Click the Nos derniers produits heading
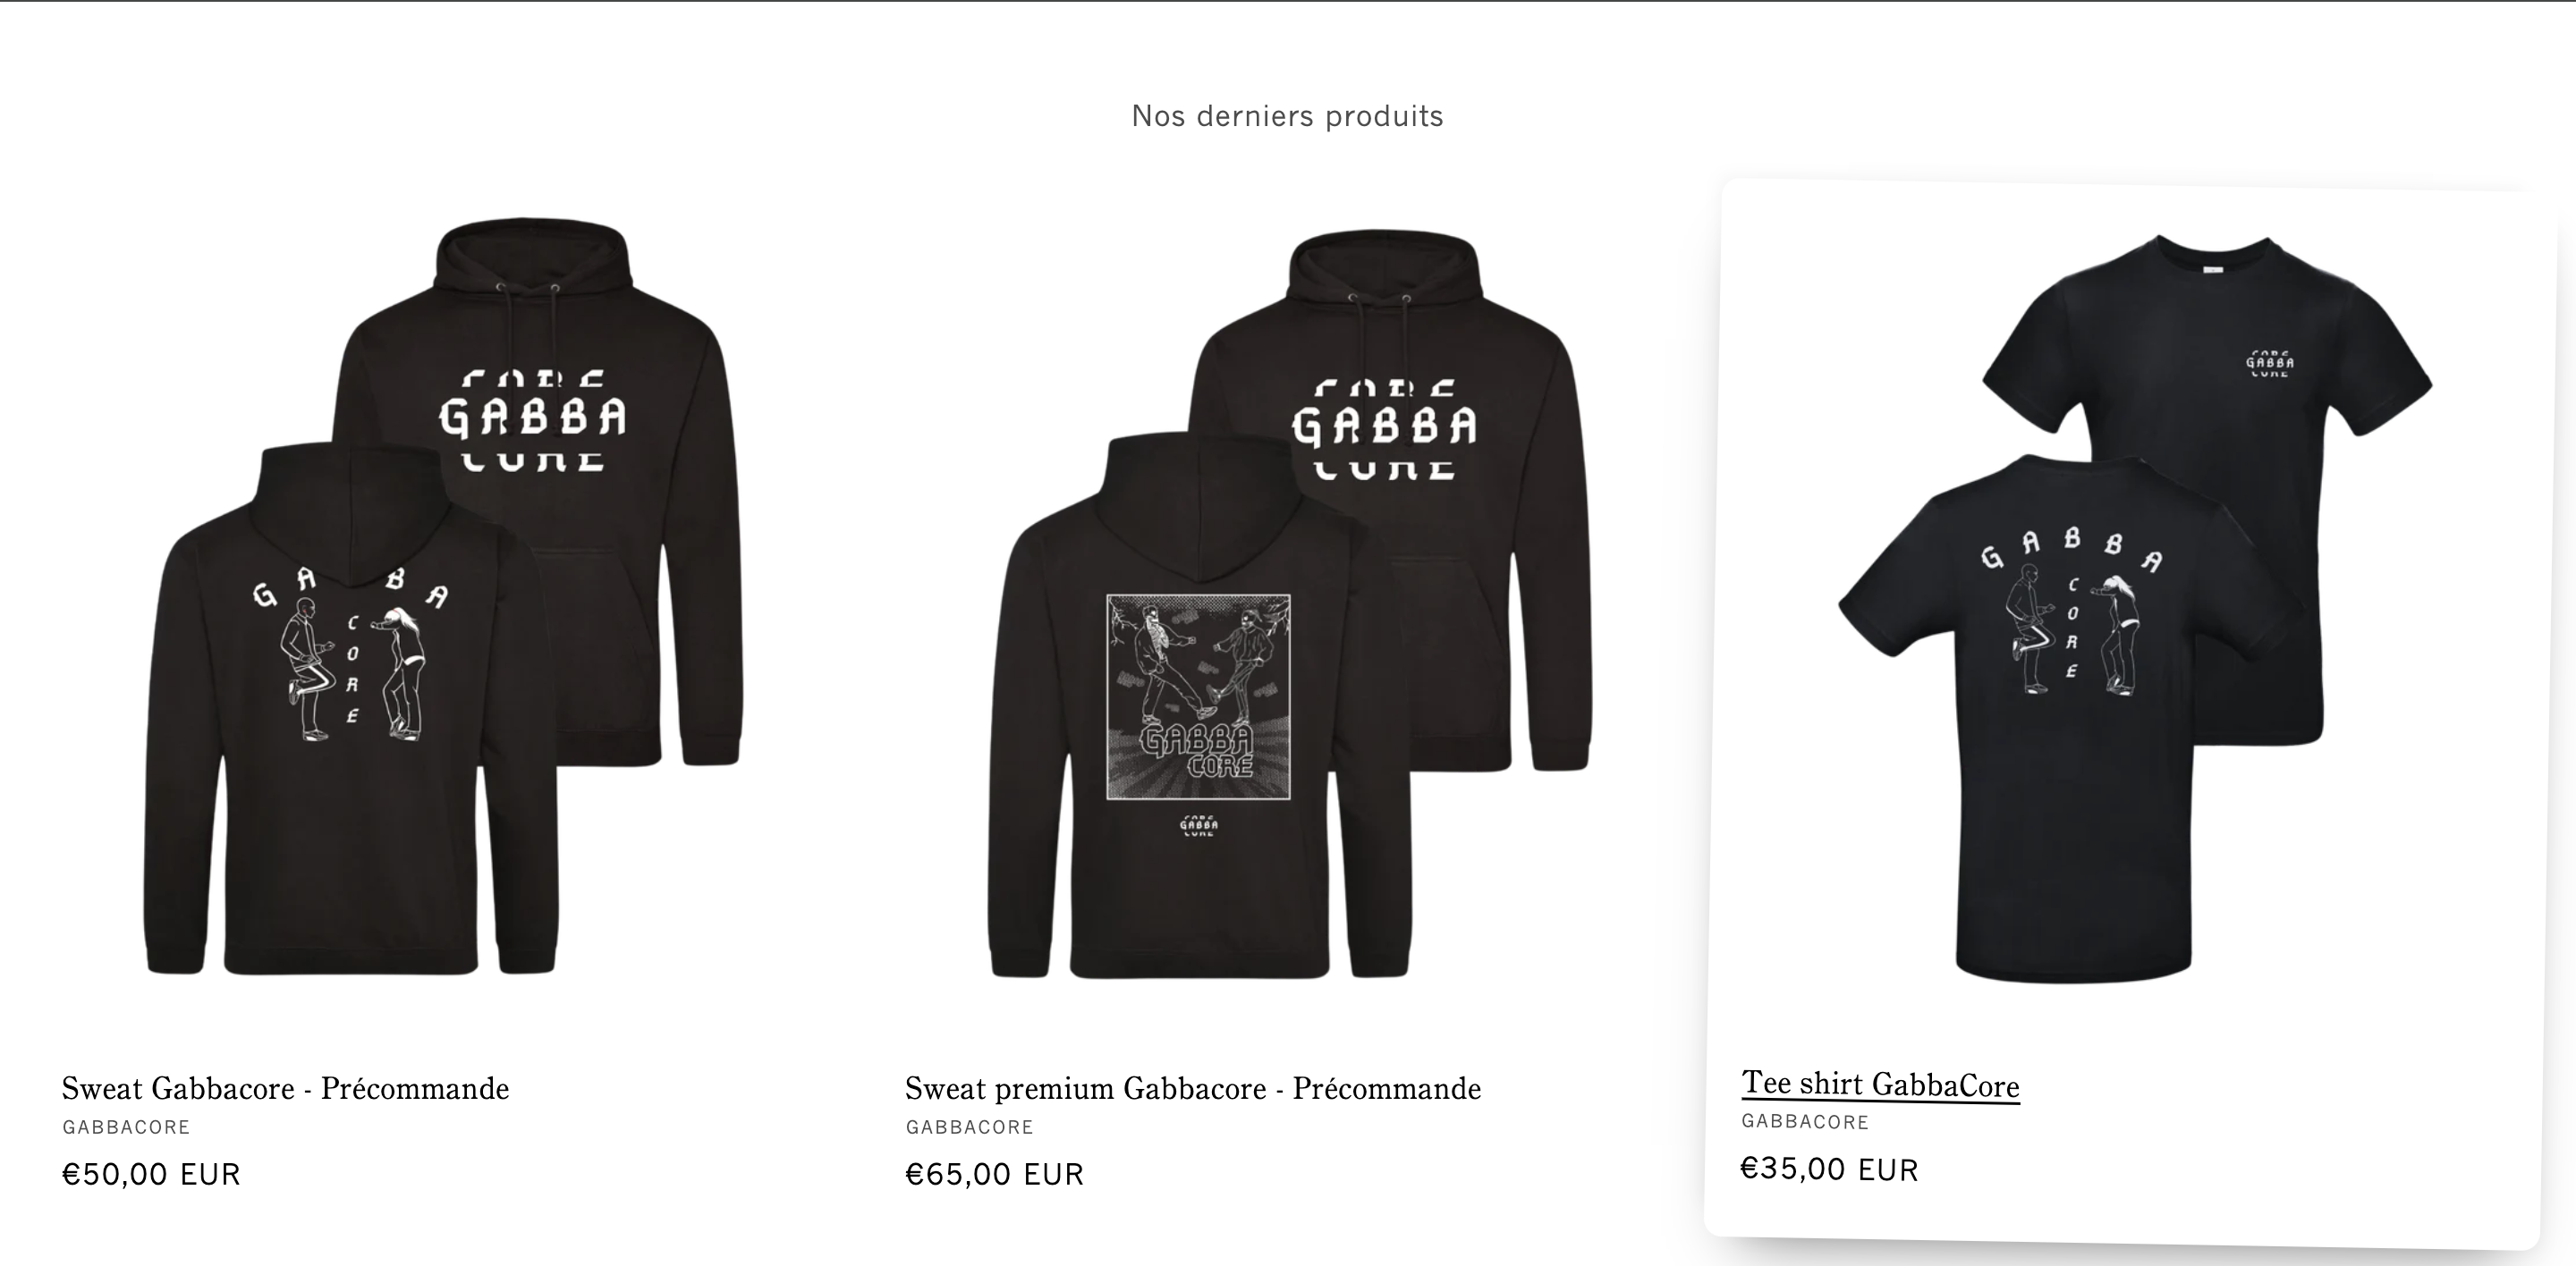The height and width of the screenshot is (1266, 2576). coord(1287,116)
